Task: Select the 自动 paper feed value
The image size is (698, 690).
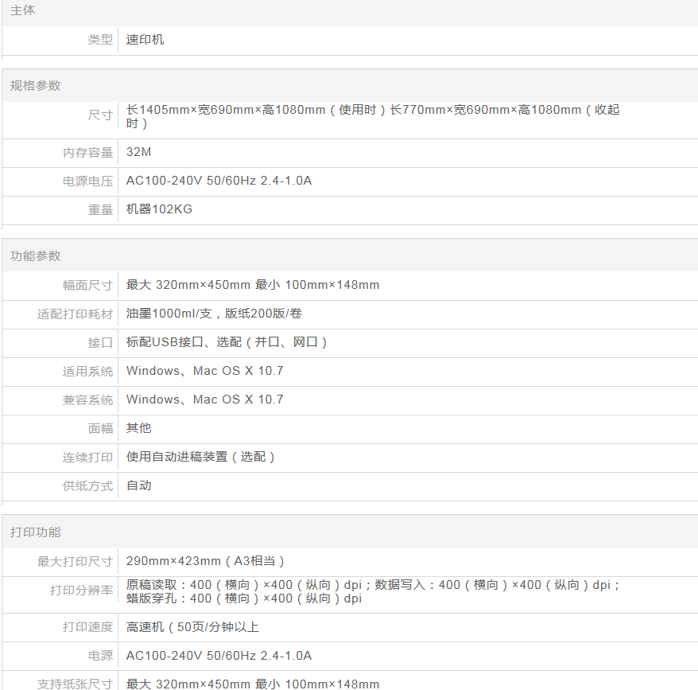Action: [x=138, y=485]
